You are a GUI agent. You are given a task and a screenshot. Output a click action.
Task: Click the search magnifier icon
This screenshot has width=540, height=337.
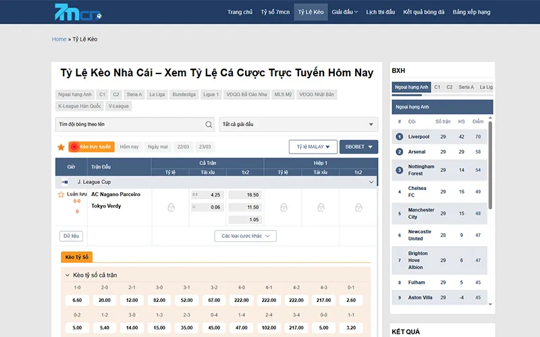(x=209, y=125)
